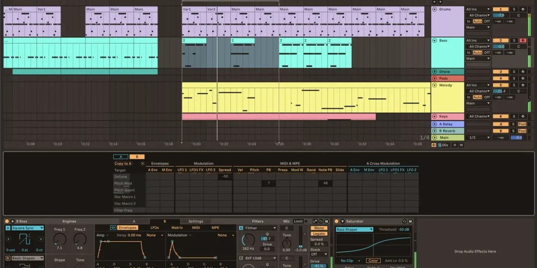Collapse the Saturator device with its triangle

coord(342,221)
